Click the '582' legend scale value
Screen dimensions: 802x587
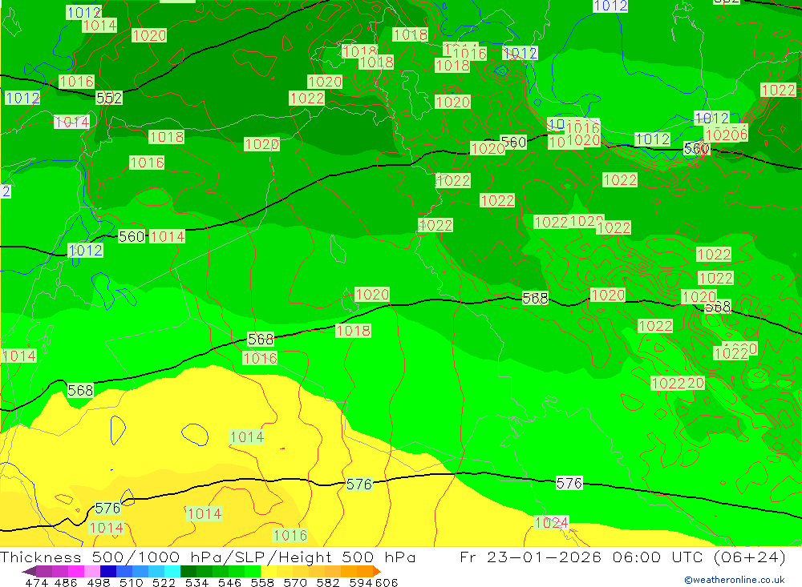(x=328, y=582)
